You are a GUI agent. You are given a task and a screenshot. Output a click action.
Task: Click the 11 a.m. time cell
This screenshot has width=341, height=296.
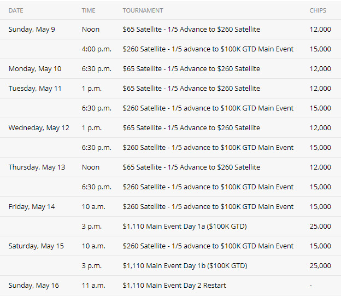93,286
